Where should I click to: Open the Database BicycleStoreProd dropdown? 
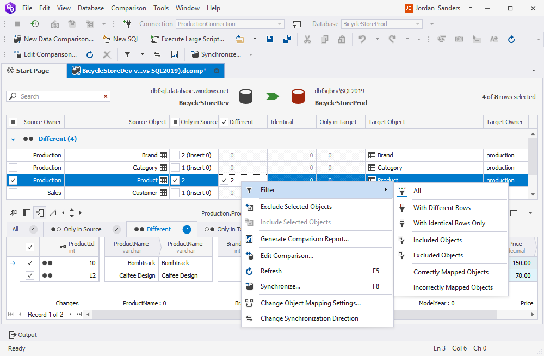418,24
